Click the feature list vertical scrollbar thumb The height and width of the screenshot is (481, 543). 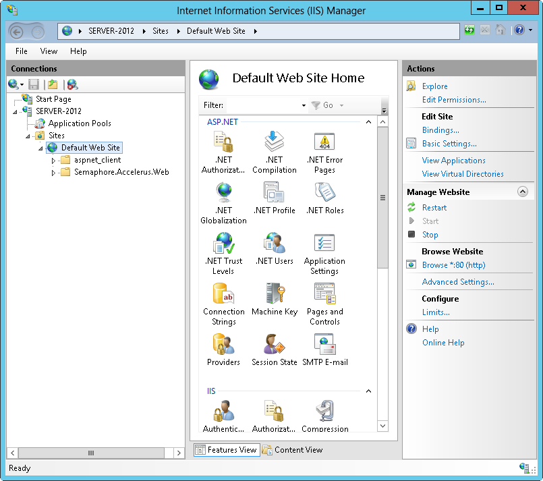pyautogui.click(x=382, y=198)
